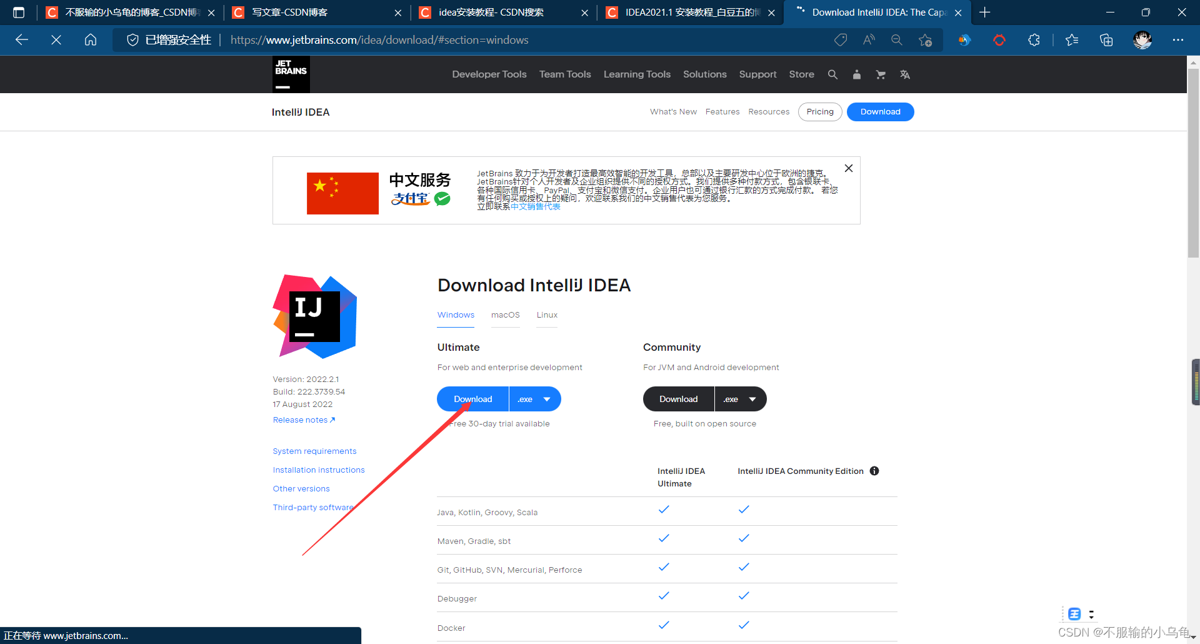Open the JetBrains account person icon
1200x644 pixels.
(x=857, y=74)
